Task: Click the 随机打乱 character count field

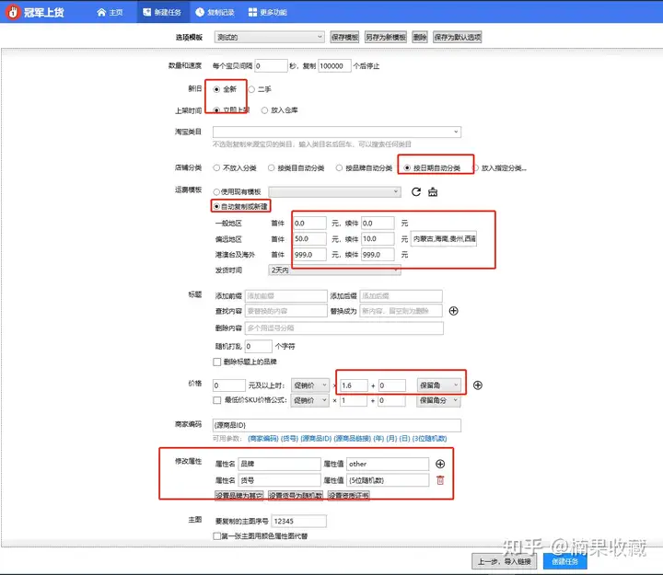Action: [259, 347]
